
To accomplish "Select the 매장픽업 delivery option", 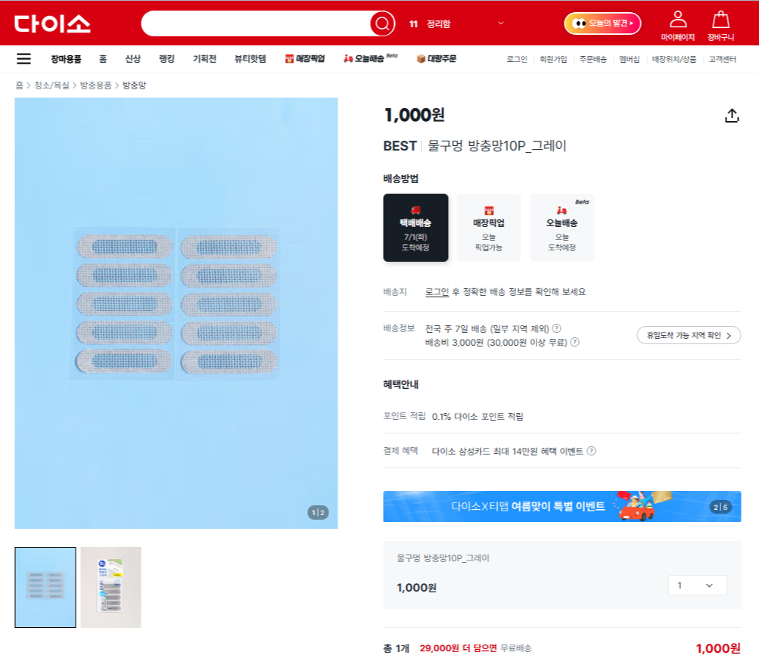I will [x=488, y=228].
